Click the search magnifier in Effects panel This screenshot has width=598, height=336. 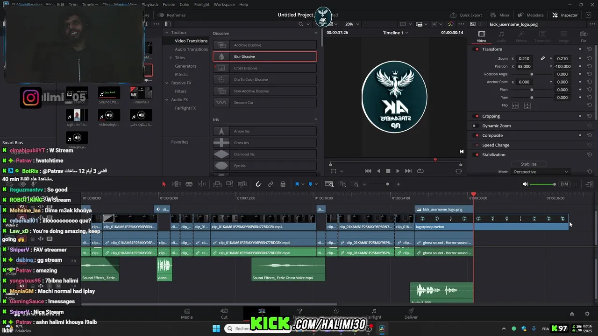pos(301,24)
